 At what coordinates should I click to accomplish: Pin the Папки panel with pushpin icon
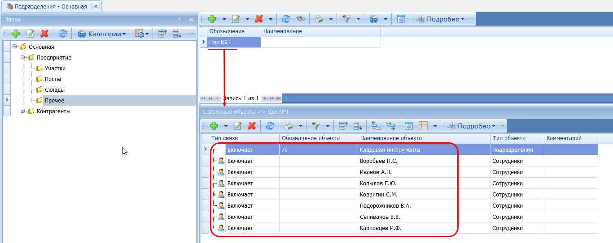tap(180, 20)
